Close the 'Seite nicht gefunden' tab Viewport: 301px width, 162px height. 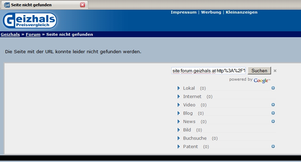[x=83, y=5]
